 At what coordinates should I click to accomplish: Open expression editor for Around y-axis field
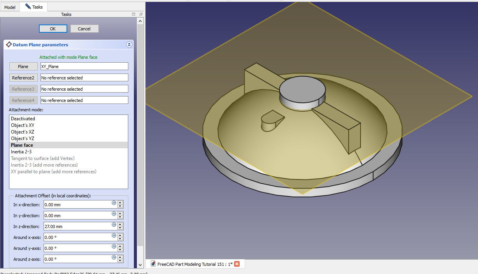point(114,246)
